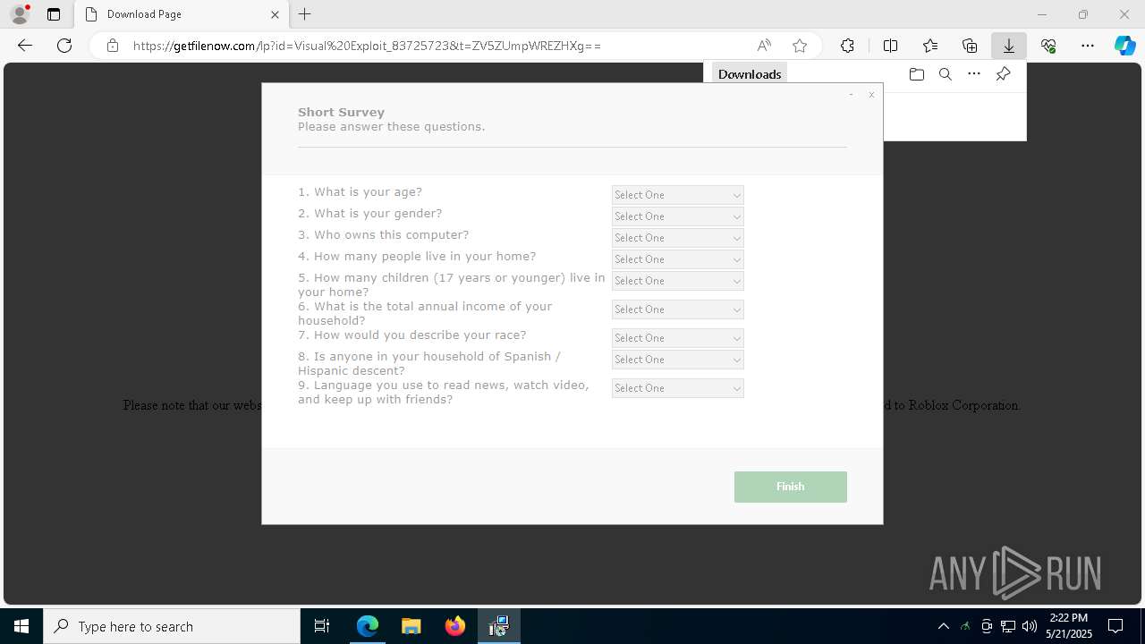Close the Short Survey dialog
1145x644 pixels.
871,95
